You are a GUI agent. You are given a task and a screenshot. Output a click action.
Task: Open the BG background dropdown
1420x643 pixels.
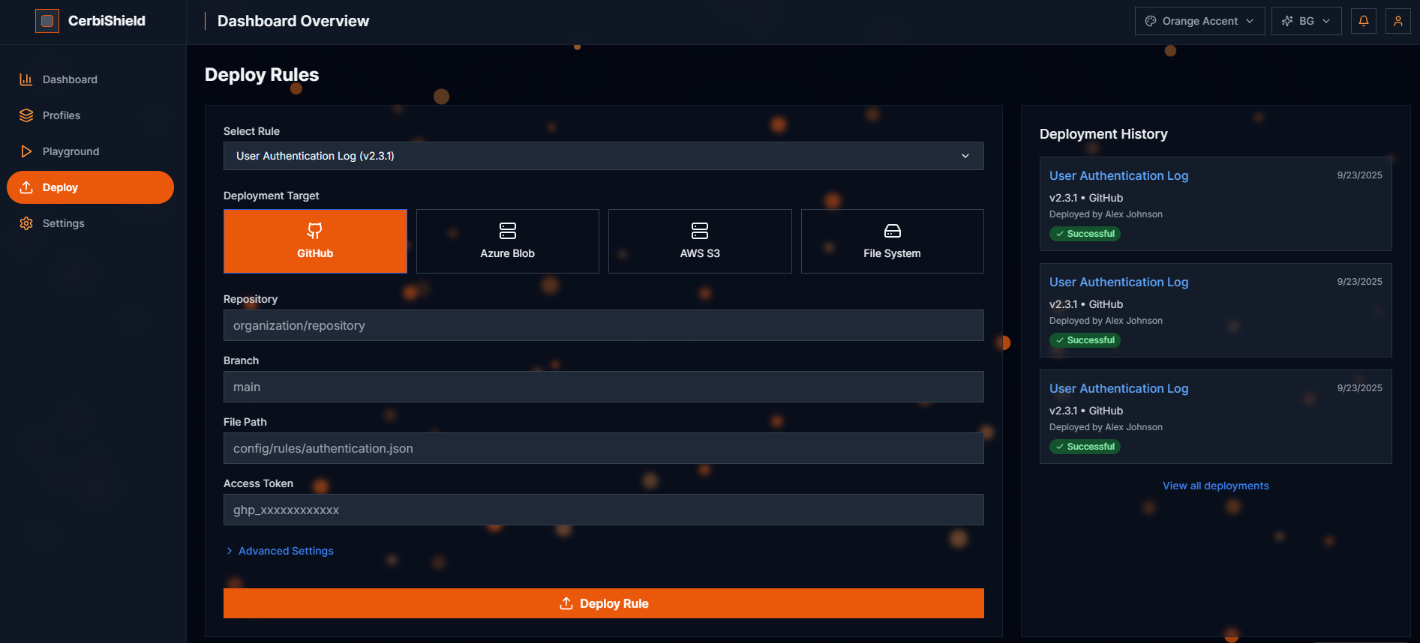tap(1306, 21)
